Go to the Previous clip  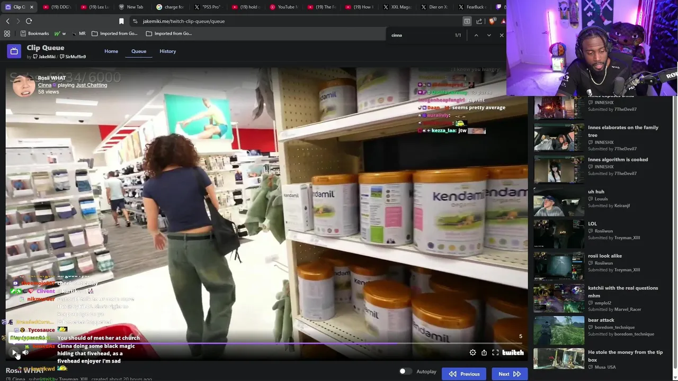(x=465, y=374)
